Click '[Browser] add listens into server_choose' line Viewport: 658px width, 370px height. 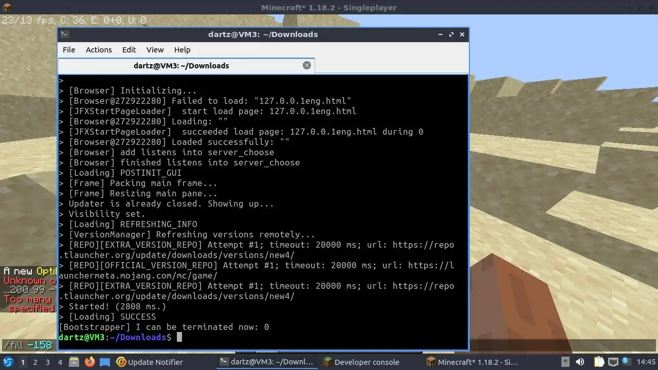(166, 152)
